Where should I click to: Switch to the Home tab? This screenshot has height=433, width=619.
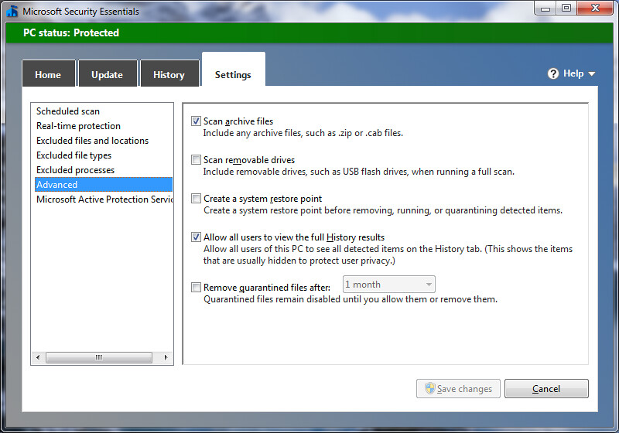coord(49,73)
